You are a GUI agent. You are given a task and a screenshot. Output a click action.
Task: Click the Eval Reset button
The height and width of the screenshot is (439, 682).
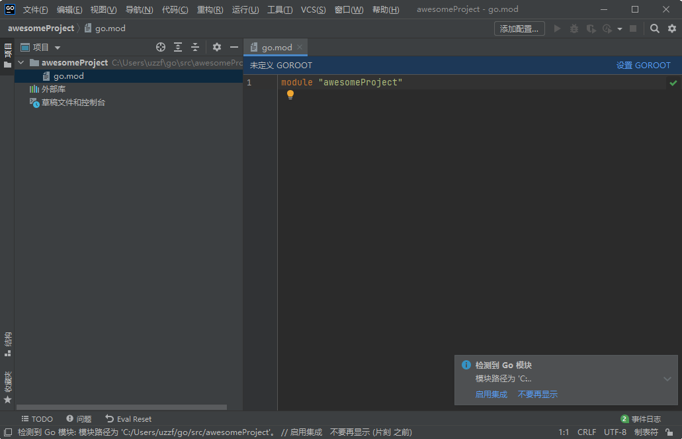[x=128, y=419]
